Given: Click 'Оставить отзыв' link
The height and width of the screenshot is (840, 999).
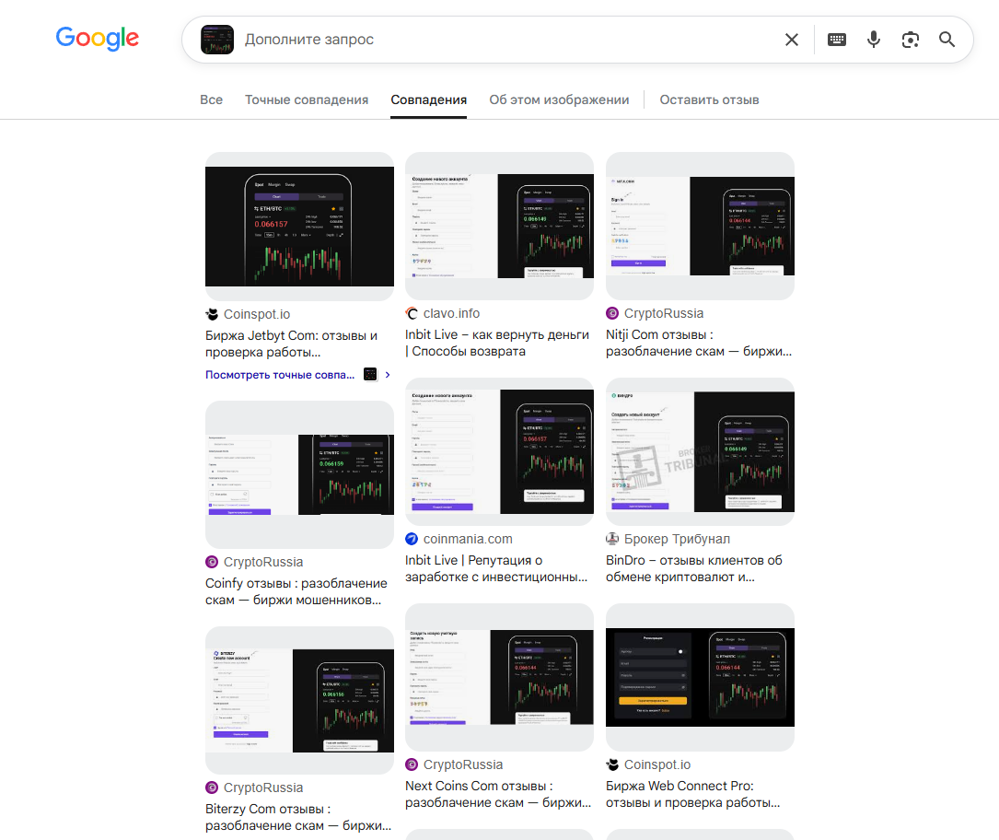Looking at the screenshot, I should (x=709, y=100).
